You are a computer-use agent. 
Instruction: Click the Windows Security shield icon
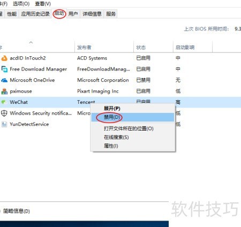pos(4,113)
